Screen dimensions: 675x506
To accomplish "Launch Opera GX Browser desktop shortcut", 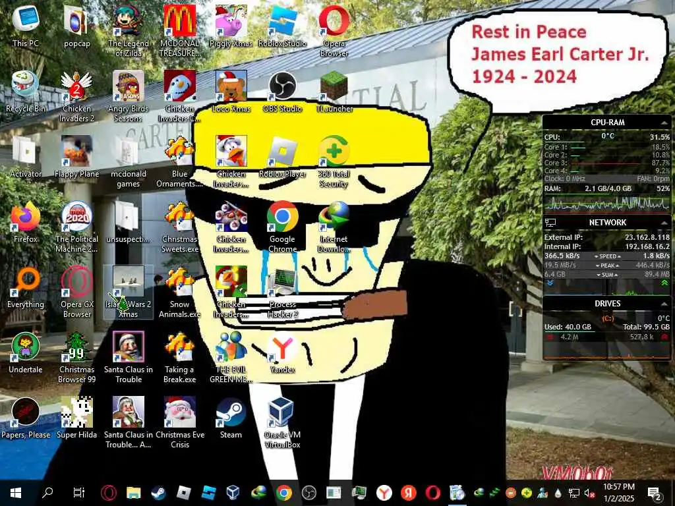I will click(76, 293).
